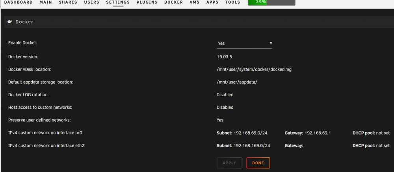Click Yes value for Preserve user networks
Viewport: 394px width, 172px height.
[220, 120]
